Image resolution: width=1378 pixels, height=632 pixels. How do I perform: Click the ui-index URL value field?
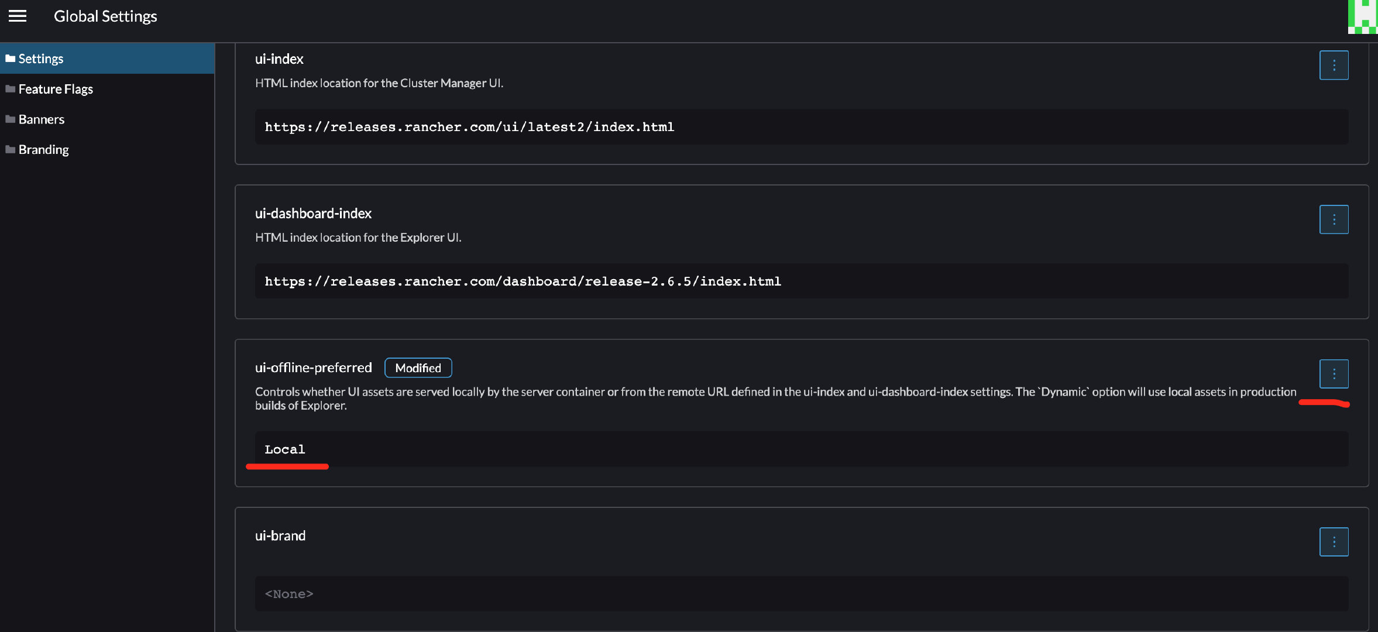coord(469,127)
